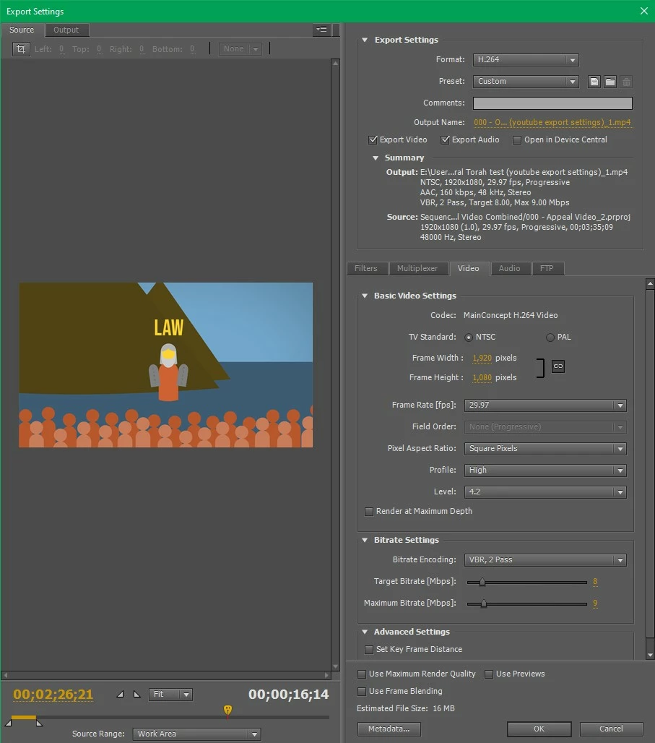
Task: Click in the Comments text field
Action: pyautogui.click(x=552, y=103)
